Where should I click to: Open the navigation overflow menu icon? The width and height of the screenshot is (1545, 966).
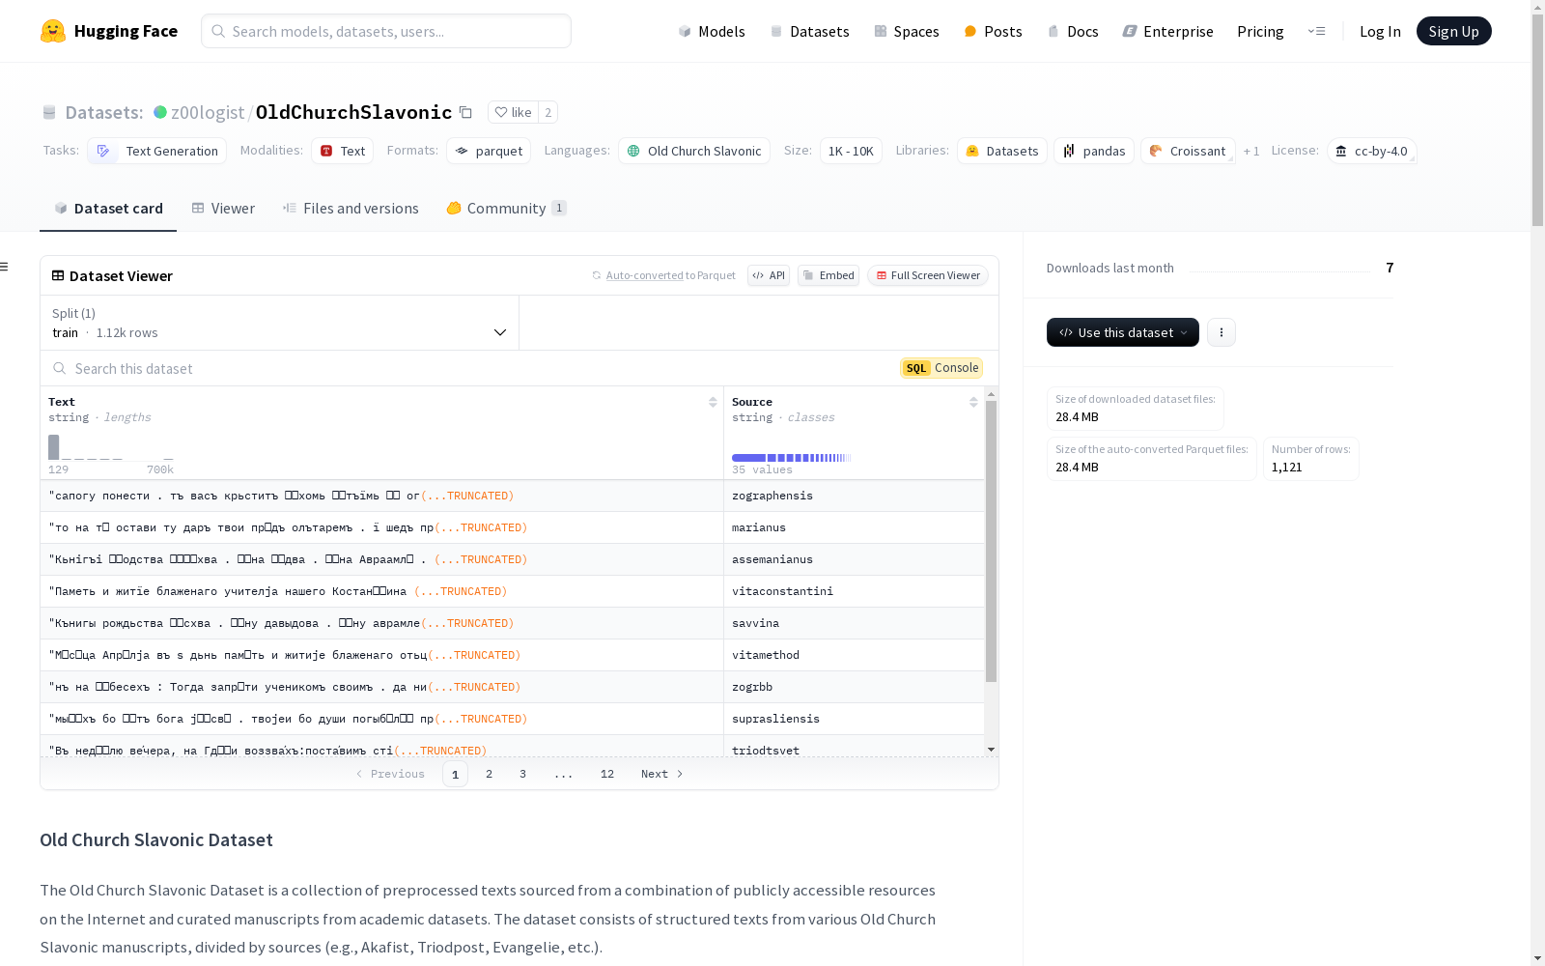click(1316, 31)
